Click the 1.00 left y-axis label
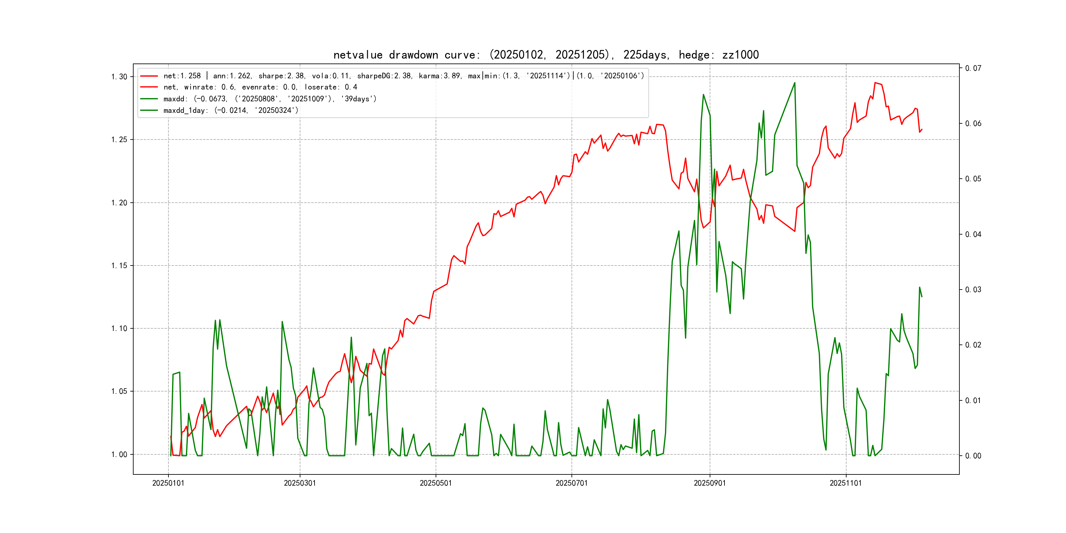The width and height of the screenshot is (1066, 533). click(x=119, y=455)
